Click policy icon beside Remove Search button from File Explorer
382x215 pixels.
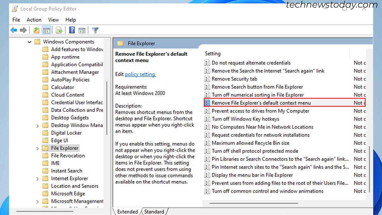[x=207, y=87]
